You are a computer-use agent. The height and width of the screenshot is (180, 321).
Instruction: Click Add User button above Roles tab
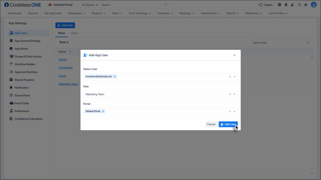tap(65, 25)
